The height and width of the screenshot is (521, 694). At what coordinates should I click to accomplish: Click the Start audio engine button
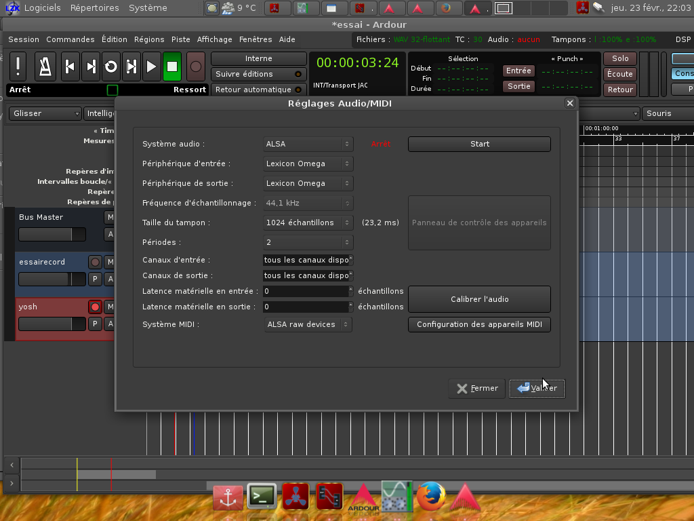[479, 144]
